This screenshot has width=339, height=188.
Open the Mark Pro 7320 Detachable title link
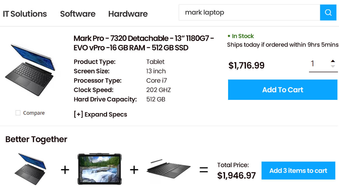pos(144,43)
